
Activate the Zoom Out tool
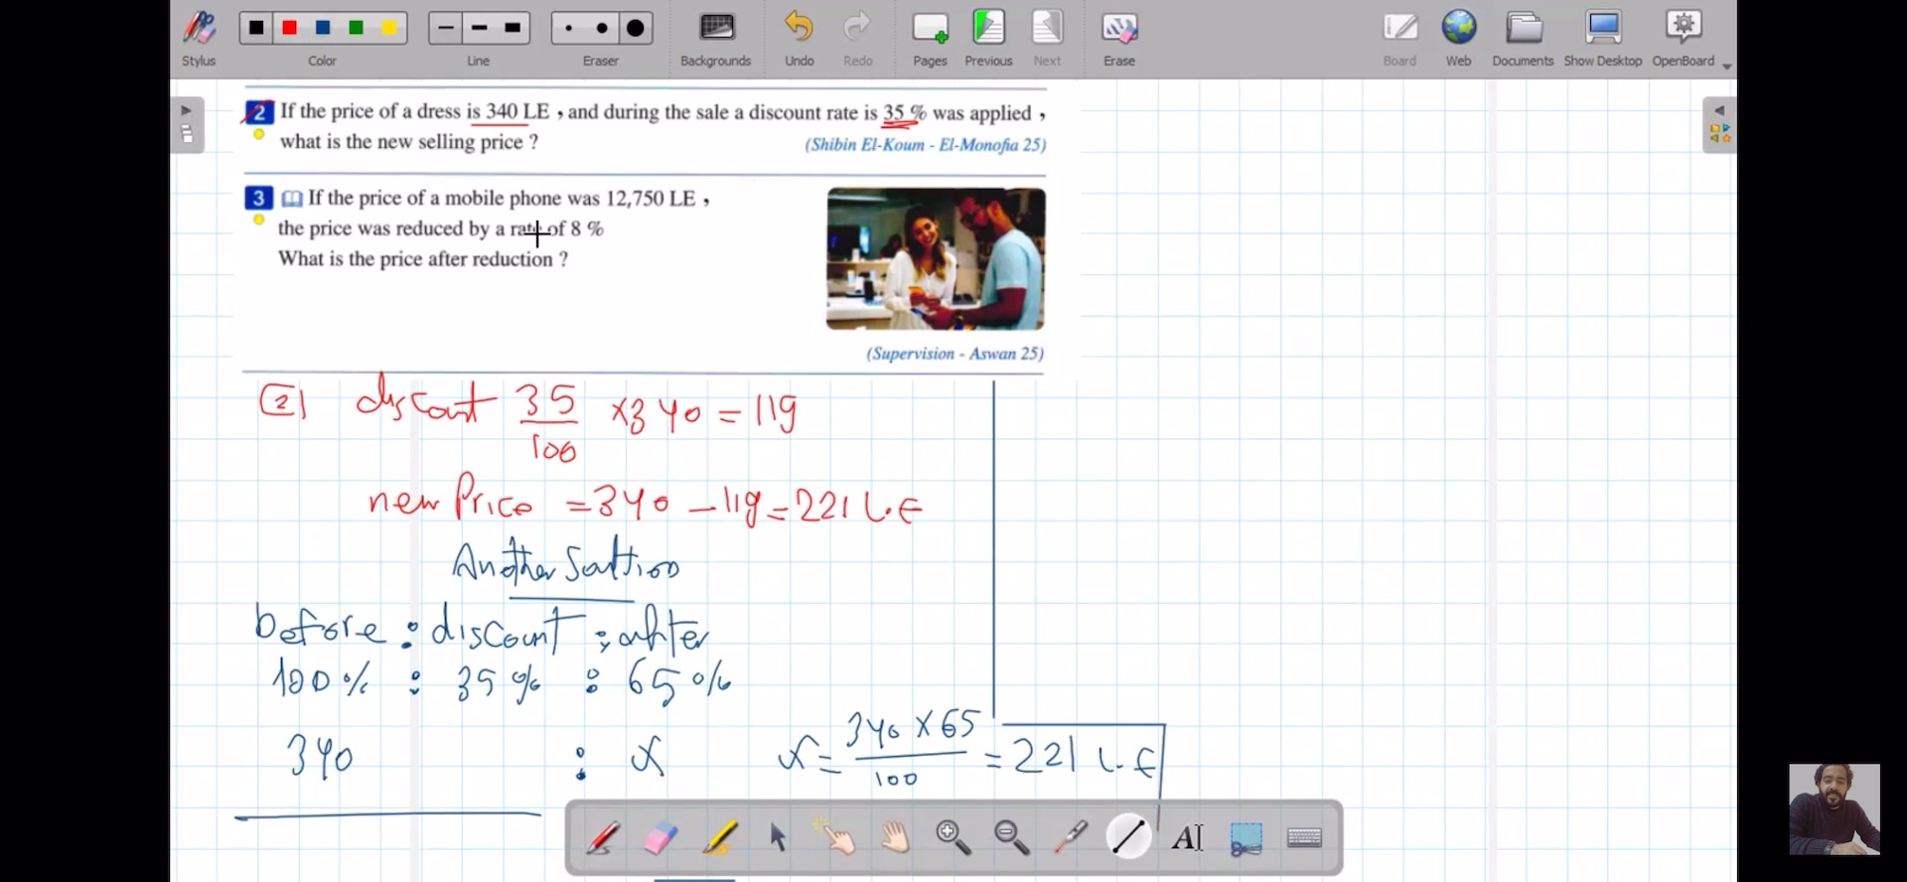coord(1012,837)
